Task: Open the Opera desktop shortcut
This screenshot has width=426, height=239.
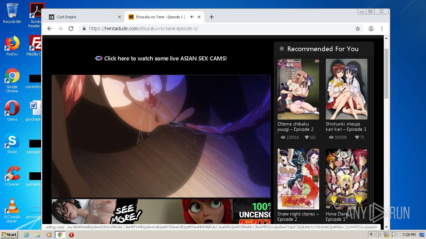Action: [12, 111]
